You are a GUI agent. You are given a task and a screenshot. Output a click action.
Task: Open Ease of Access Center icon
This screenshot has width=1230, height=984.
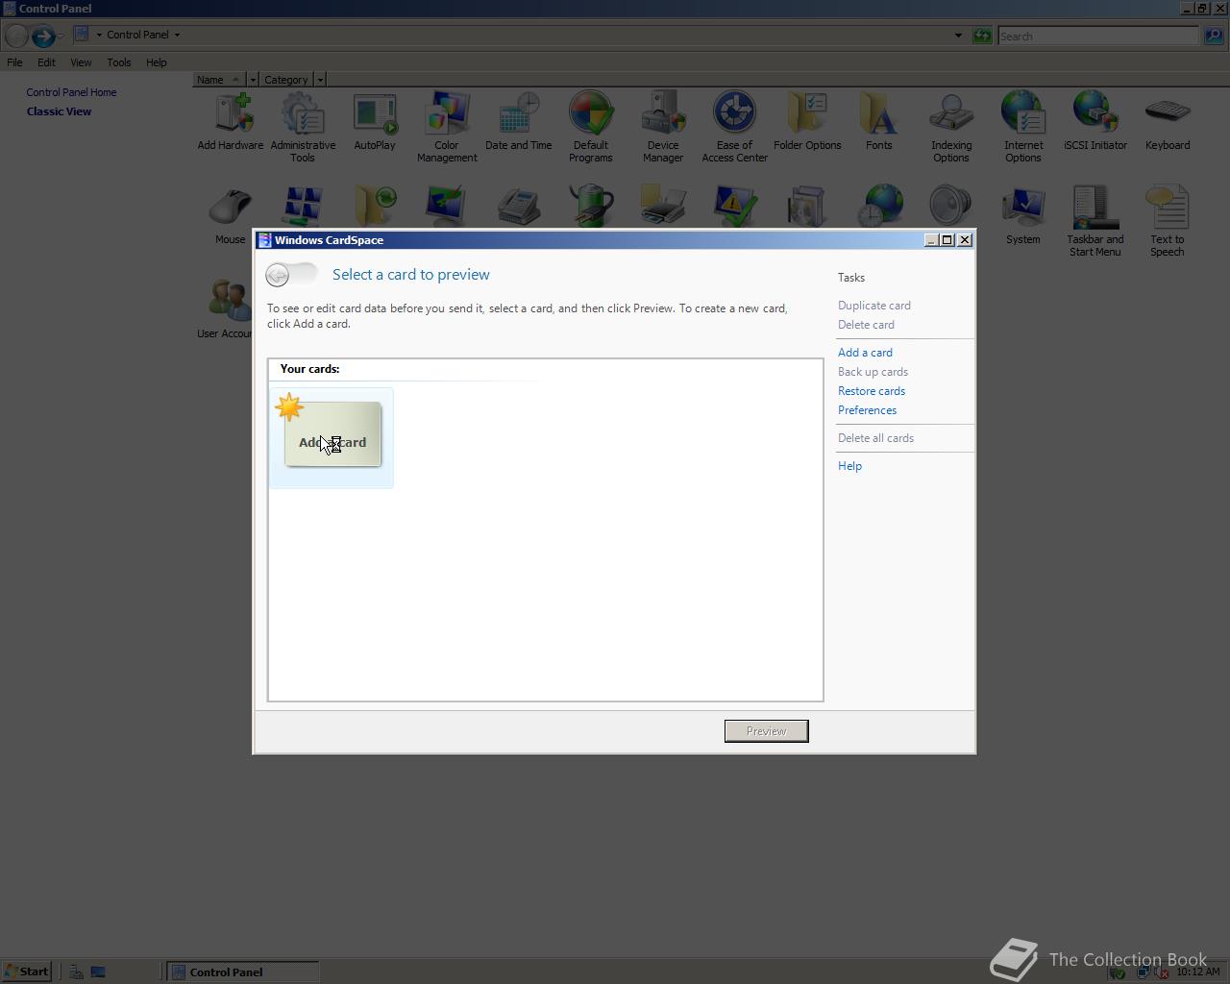[735, 128]
